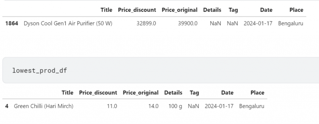Click the Place header in the lower table

257,93
